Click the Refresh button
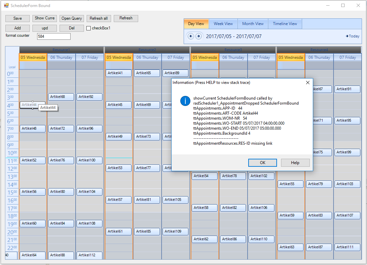Screen dimensions: 367x265 [x=126, y=18]
